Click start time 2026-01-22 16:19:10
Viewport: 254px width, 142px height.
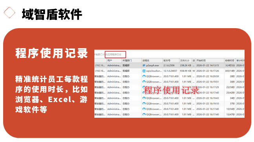[208, 104]
